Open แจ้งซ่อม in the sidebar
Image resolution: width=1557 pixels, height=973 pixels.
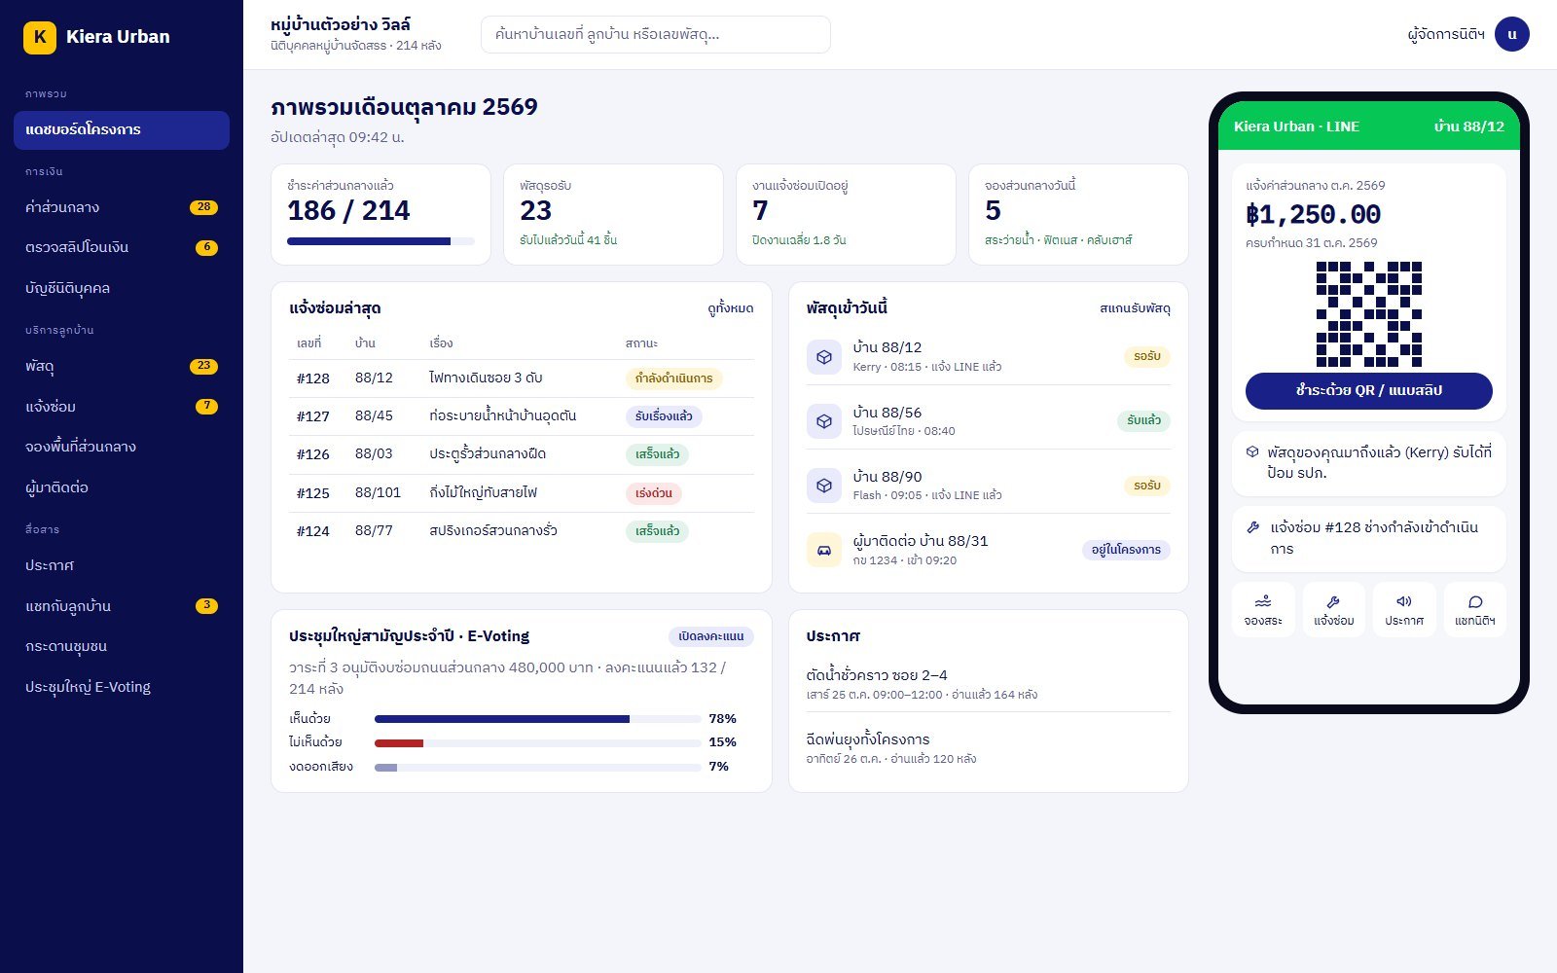(x=122, y=407)
